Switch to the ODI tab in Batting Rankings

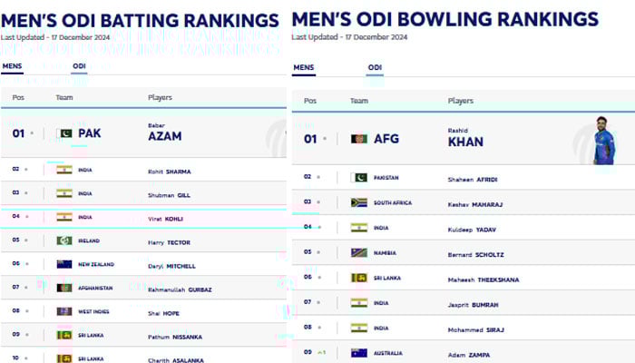[x=80, y=66]
